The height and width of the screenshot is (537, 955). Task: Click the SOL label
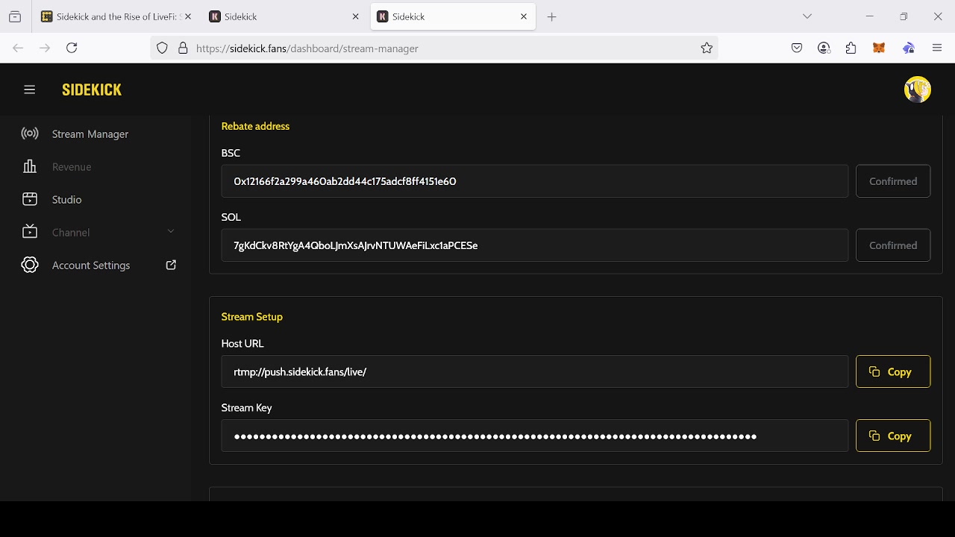(x=231, y=217)
